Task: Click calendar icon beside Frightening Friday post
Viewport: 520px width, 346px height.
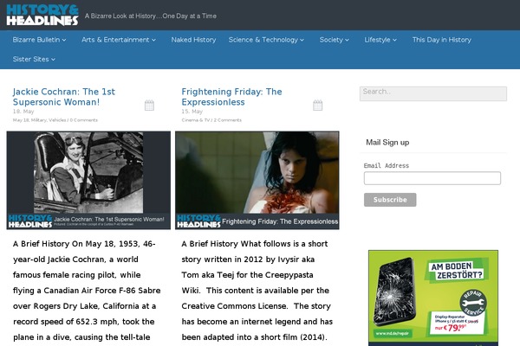Action: [x=318, y=106]
